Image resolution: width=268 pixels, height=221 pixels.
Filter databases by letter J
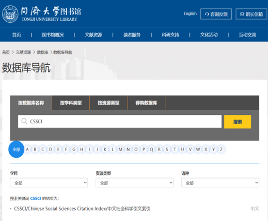point(97,150)
